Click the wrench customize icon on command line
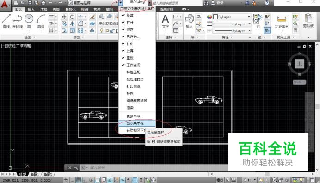The width and height of the screenshot is (320, 183). (76, 168)
